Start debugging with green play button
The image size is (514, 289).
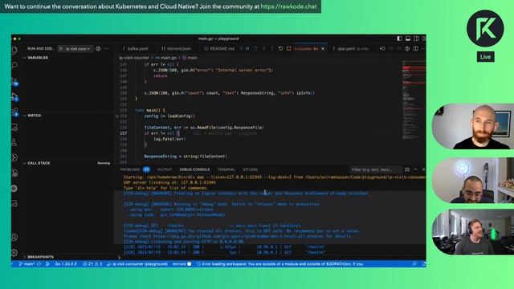tap(61, 48)
